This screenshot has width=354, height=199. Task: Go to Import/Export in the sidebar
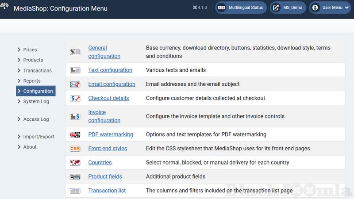38,137
